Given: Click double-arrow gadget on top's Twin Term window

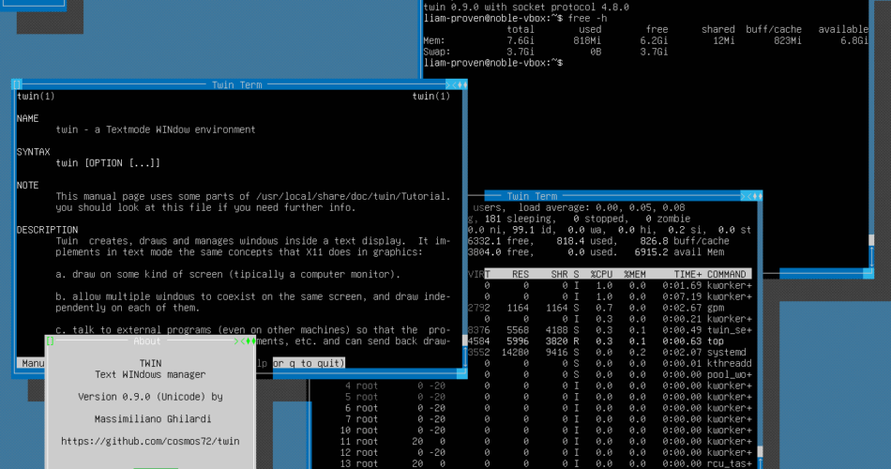Looking at the screenshot, I should click(x=756, y=196).
